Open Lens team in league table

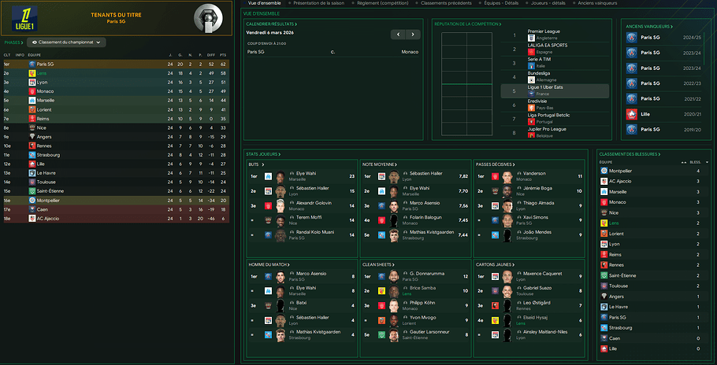click(42, 73)
